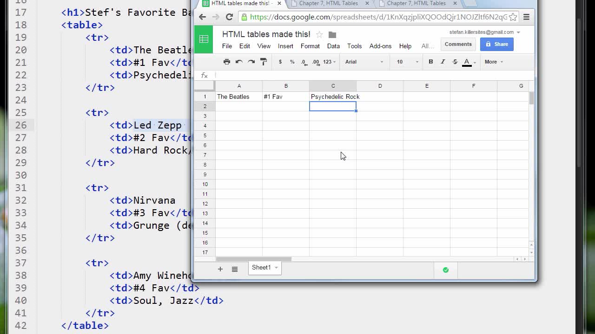This screenshot has height=334, width=595.
Task: Star the HTML tables made this! document
Action: [x=319, y=35]
